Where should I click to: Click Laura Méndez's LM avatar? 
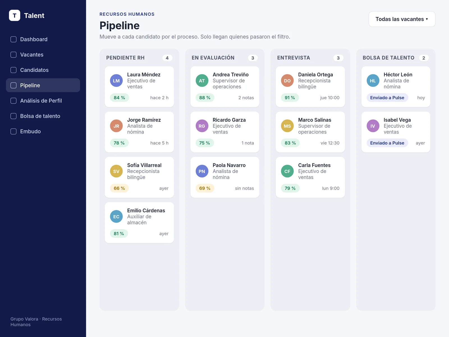pyautogui.click(x=116, y=81)
